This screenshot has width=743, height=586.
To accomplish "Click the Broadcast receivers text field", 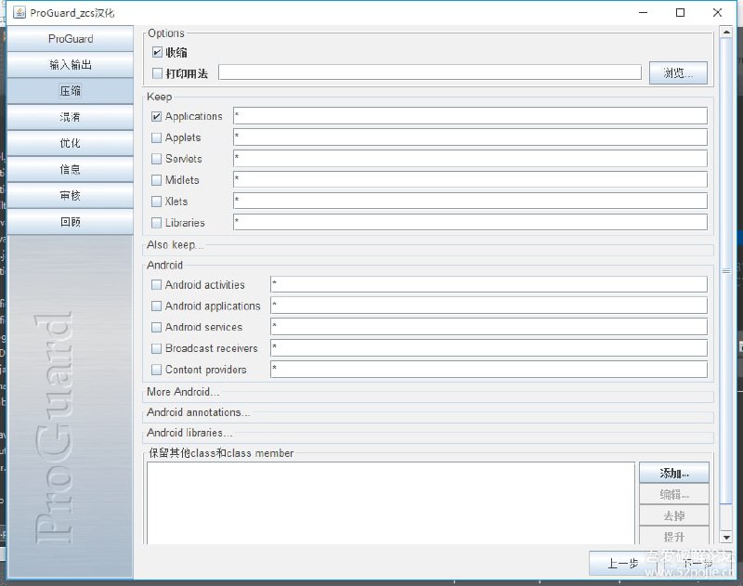I will [489, 348].
